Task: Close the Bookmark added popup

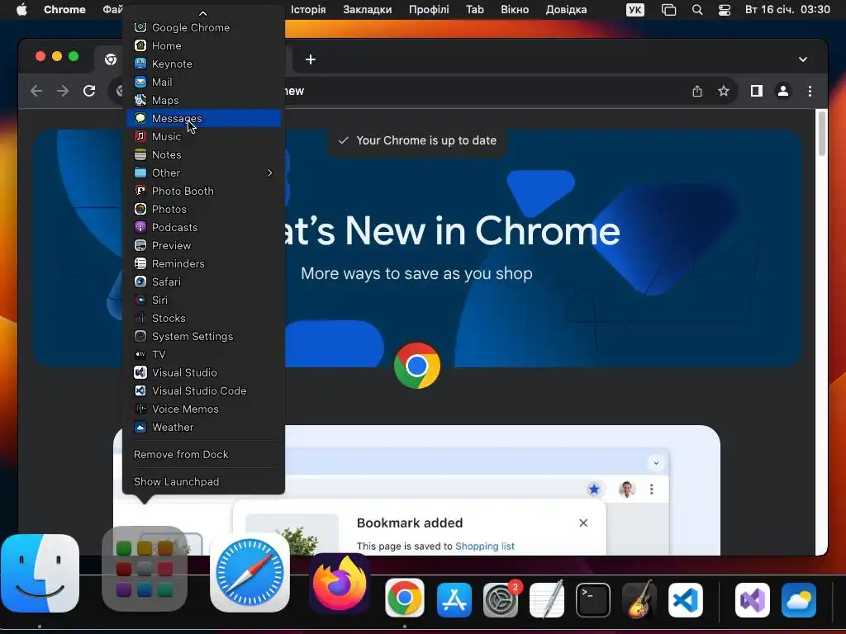Action: 583,523
